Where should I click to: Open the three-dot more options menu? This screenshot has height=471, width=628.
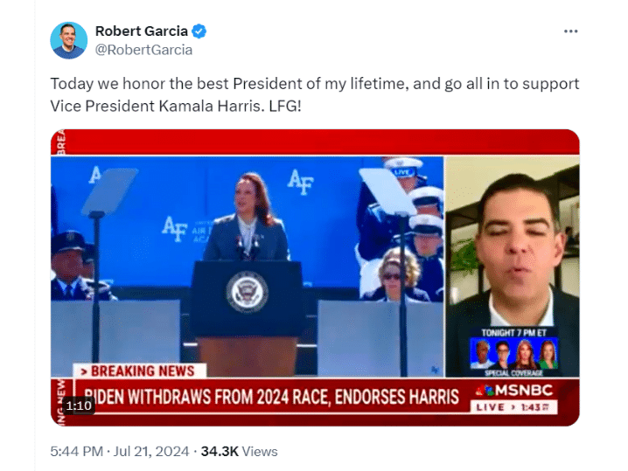(570, 31)
